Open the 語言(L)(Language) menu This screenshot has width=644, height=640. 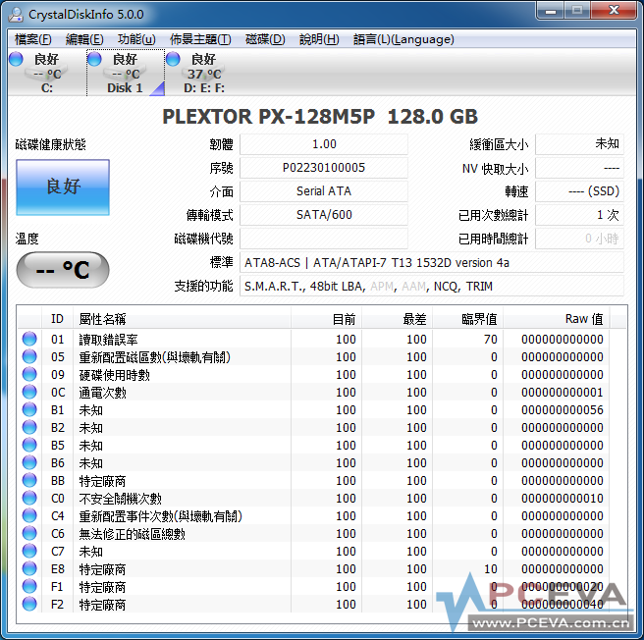(403, 39)
